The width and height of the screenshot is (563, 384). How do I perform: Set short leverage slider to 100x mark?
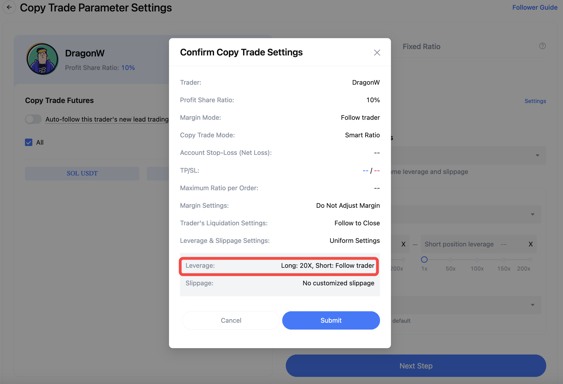point(477,260)
